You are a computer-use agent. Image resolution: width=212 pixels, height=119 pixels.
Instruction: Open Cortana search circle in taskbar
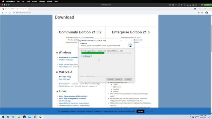coord(8,117)
